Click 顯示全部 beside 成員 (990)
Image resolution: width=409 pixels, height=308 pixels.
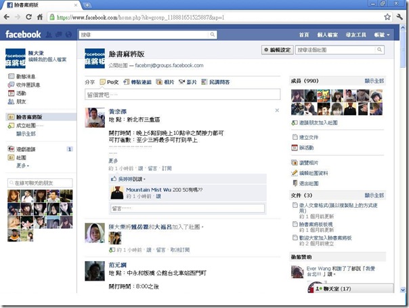[x=374, y=81]
